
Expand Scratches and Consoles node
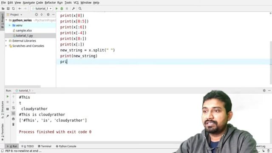click(x=6, y=46)
